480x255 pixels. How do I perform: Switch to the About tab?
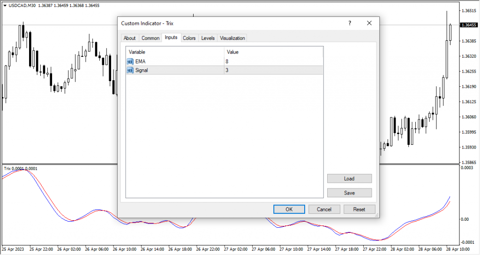(130, 38)
